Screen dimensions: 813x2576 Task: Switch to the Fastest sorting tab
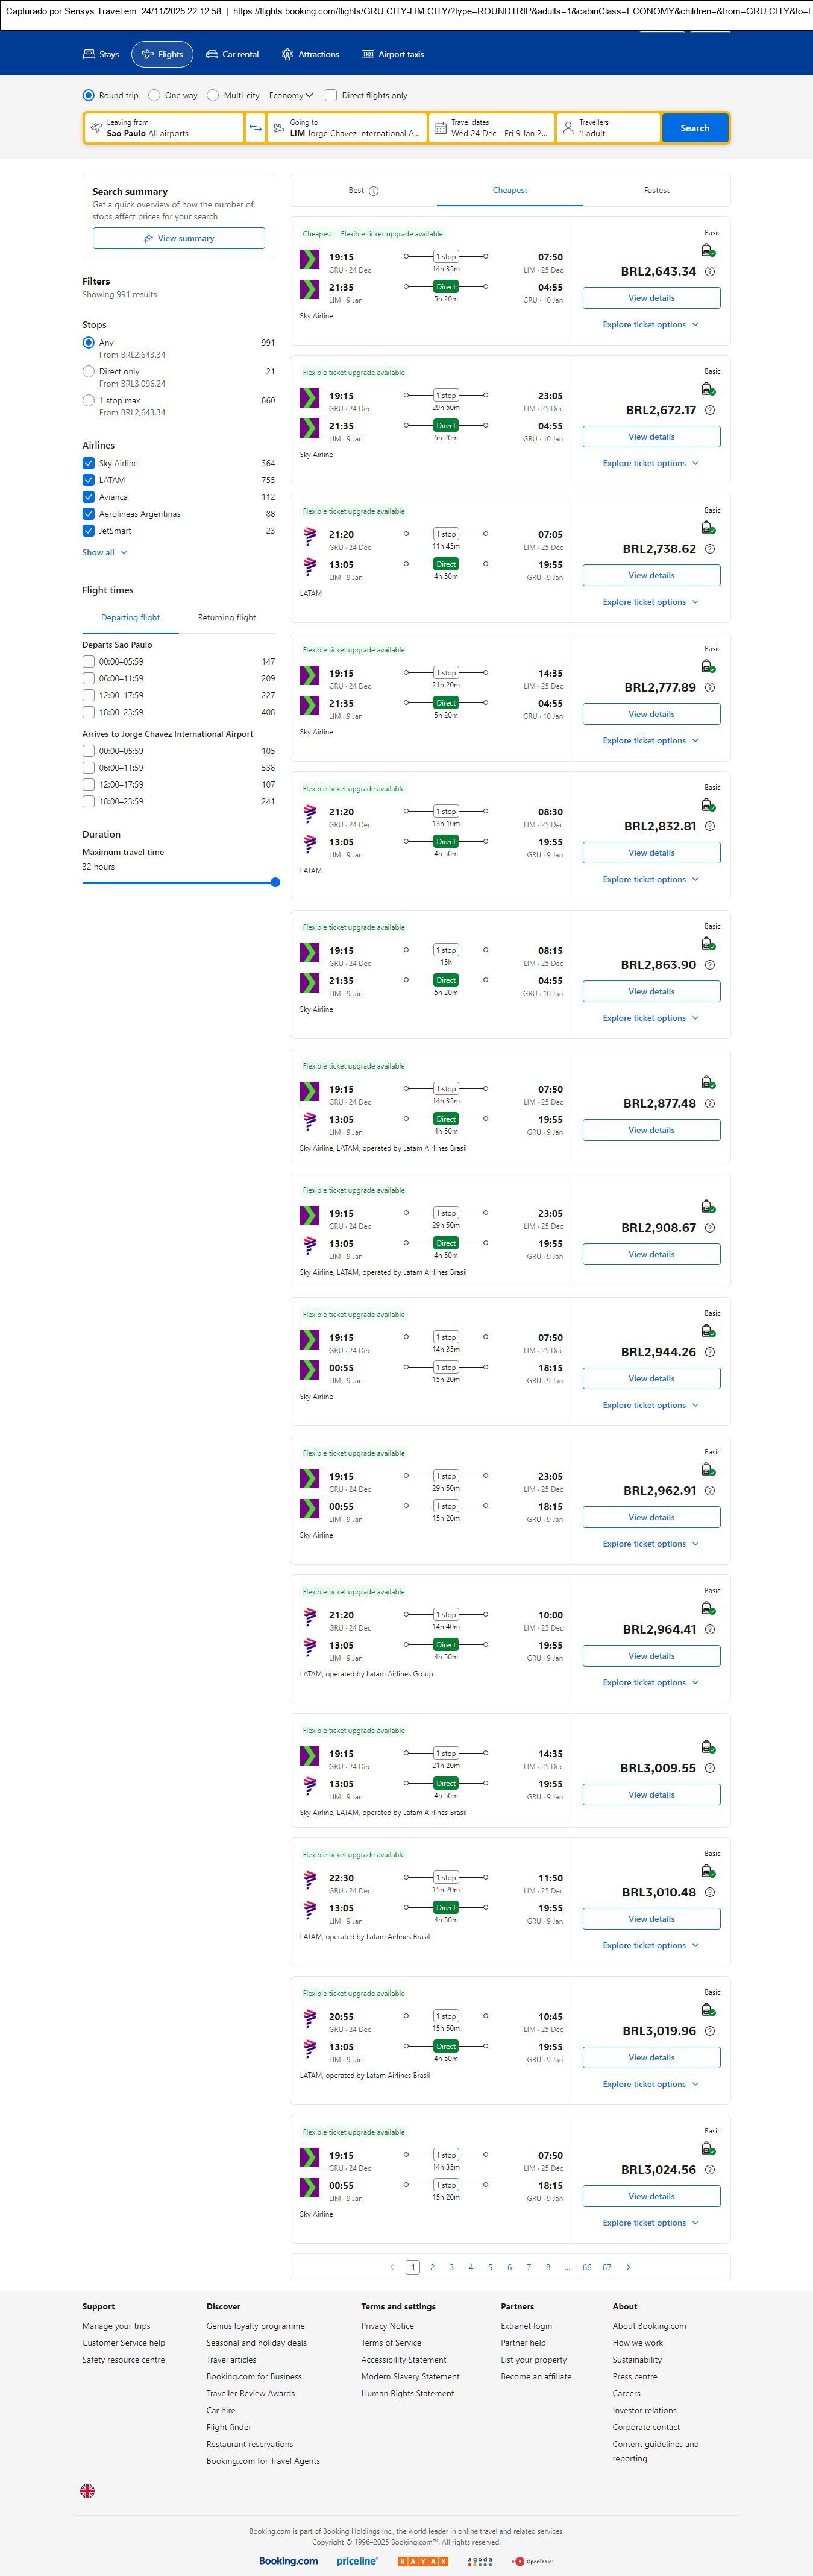pyautogui.click(x=656, y=190)
